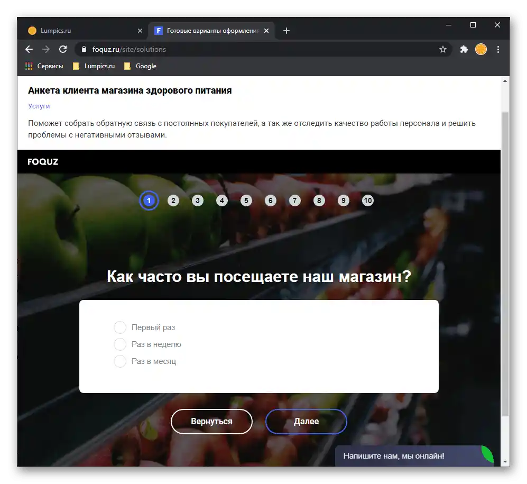Select the Раз в месяц radio option
The width and height of the screenshot is (527, 484).
(x=120, y=361)
